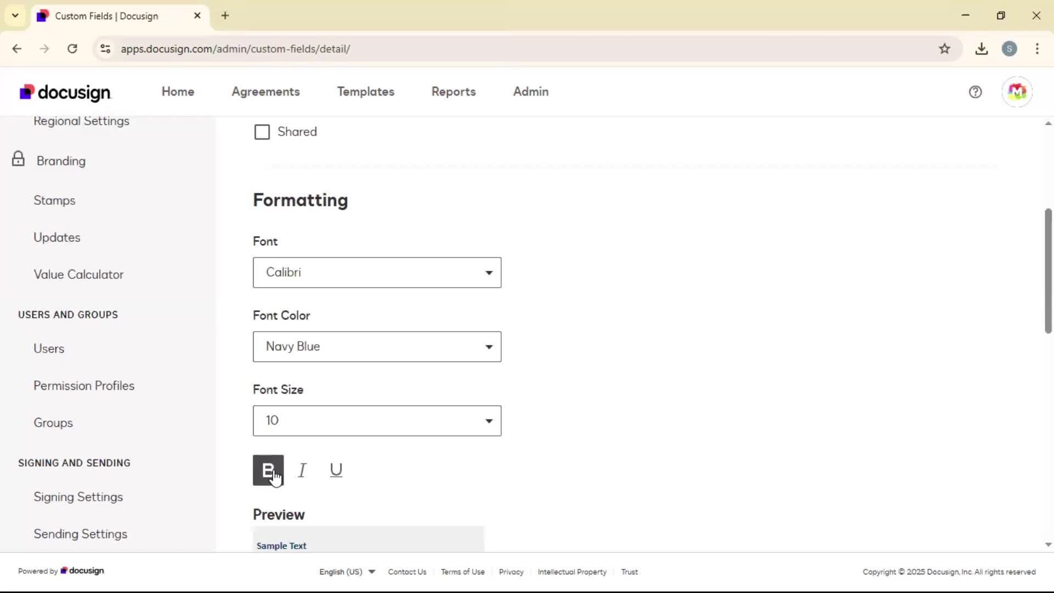The image size is (1054, 593).
Task: Open the Font Color dropdown showing Navy Blue
Action: click(x=377, y=346)
